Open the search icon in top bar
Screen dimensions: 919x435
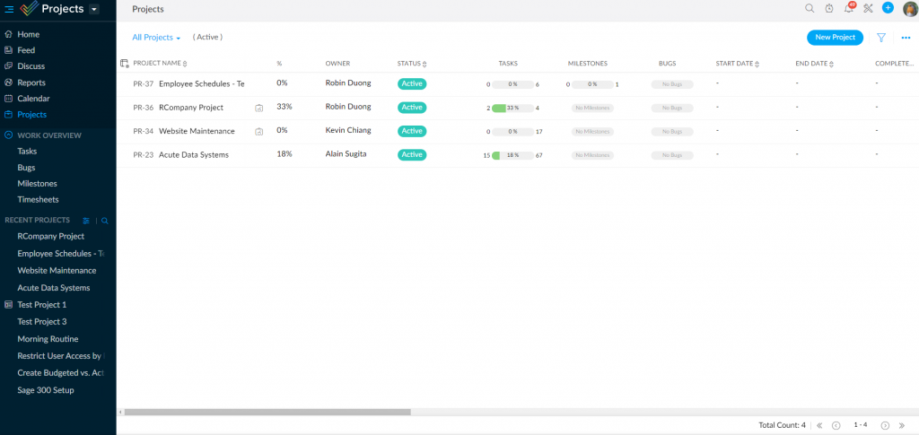tap(810, 8)
